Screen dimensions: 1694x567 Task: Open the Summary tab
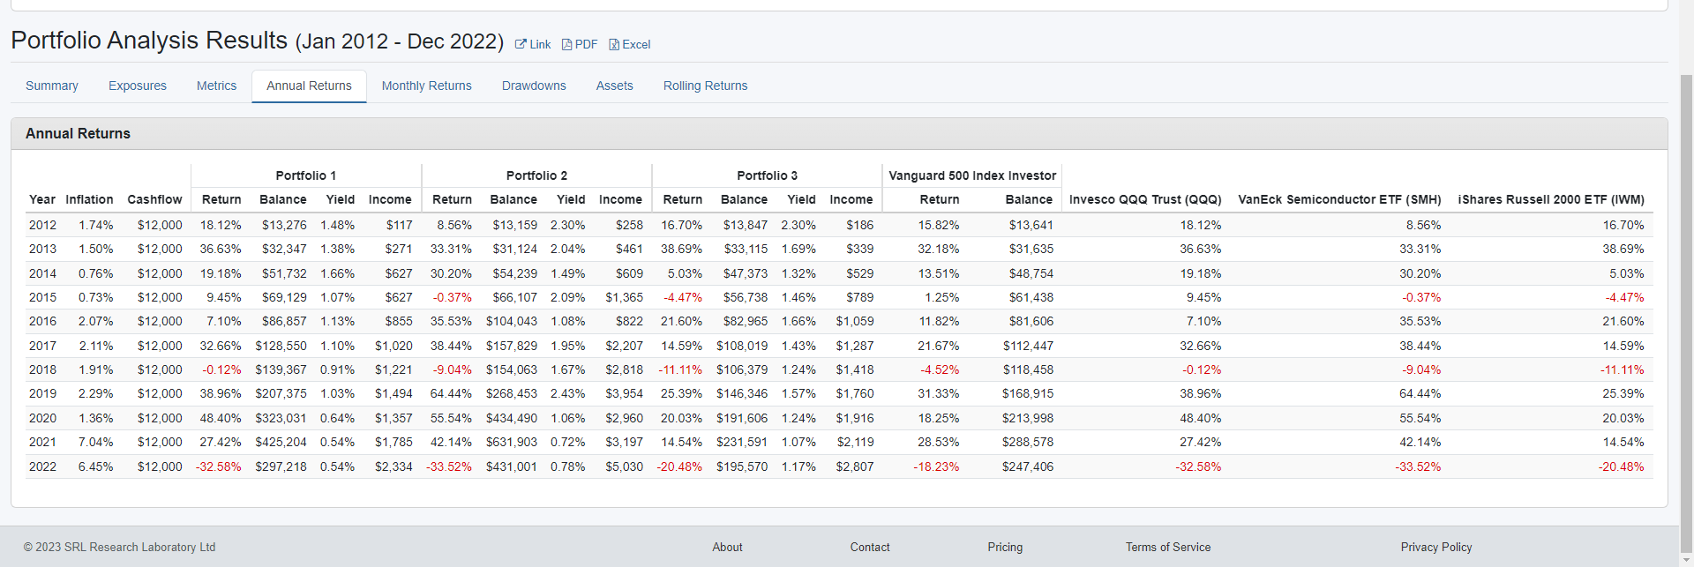pyautogui.click(x=52, y=86)
